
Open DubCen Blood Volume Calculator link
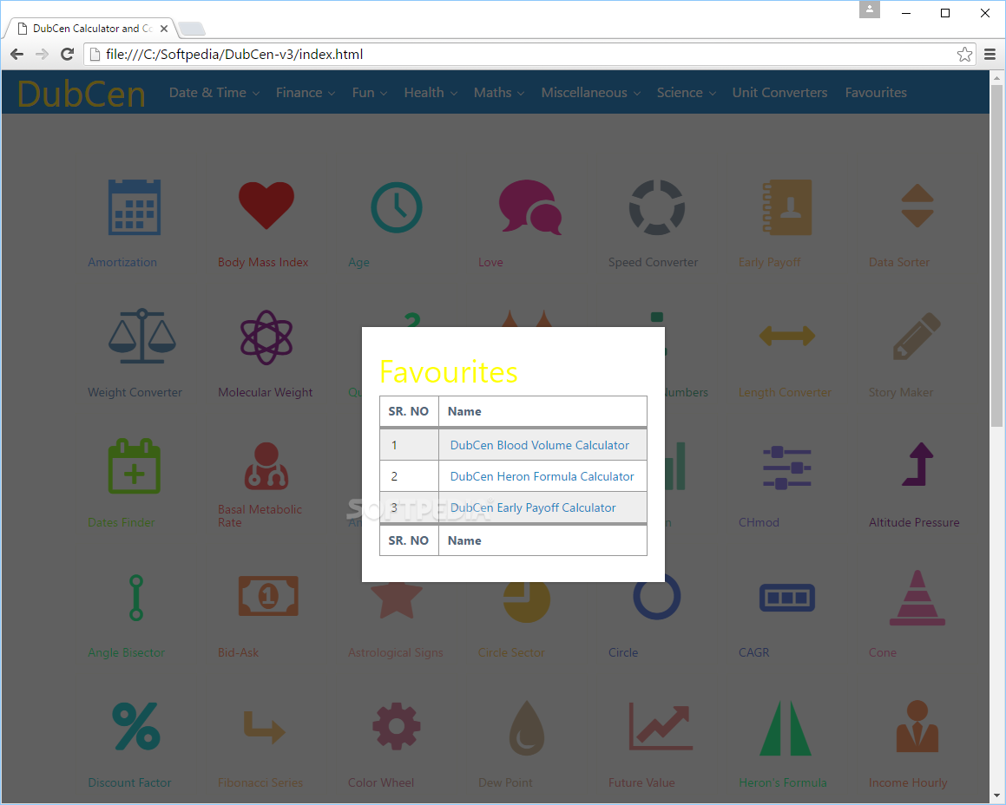[x=540, y=445]
